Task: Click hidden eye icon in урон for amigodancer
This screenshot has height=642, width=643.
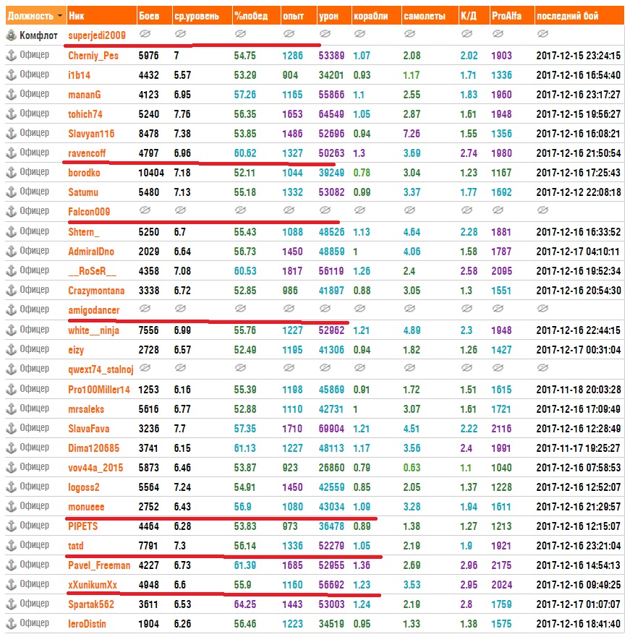Action: click(x=325, y=308)
